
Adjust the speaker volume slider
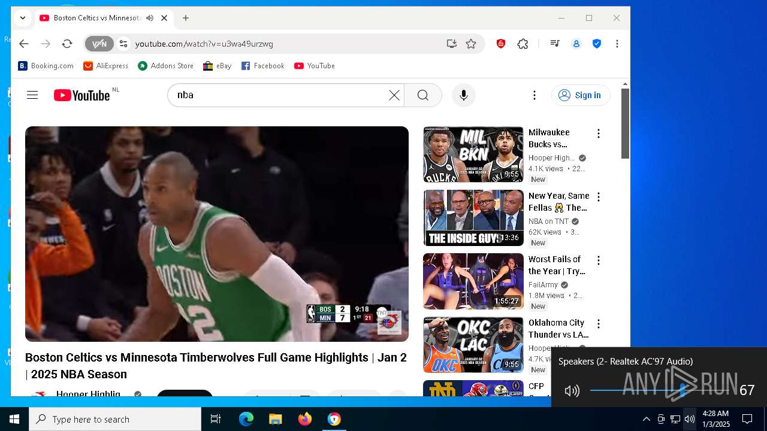coord(662,391)
